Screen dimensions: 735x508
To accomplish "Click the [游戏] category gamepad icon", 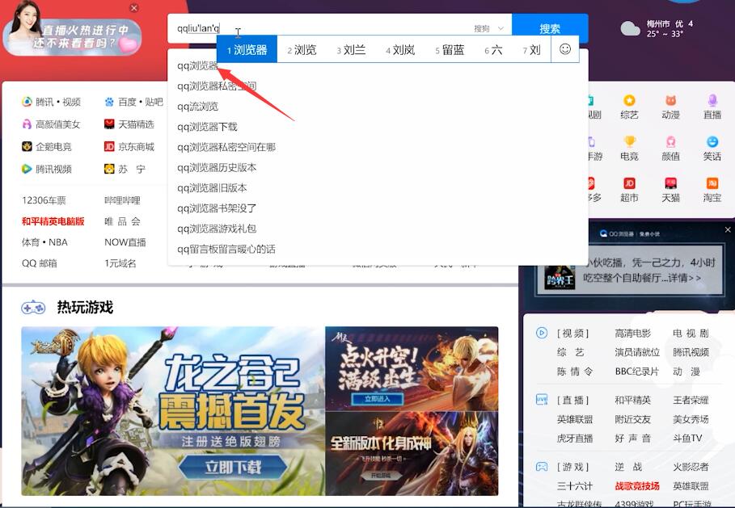I will [542, 467].
